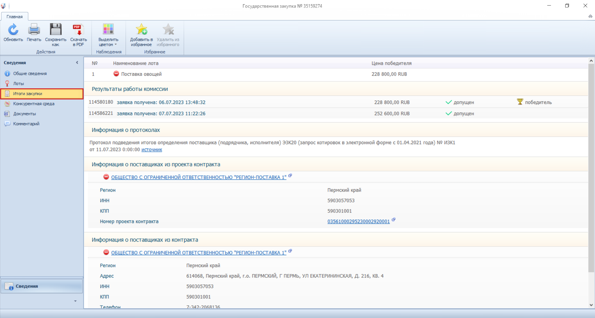
Task: Open Общие сведения section
Action: 30,74
